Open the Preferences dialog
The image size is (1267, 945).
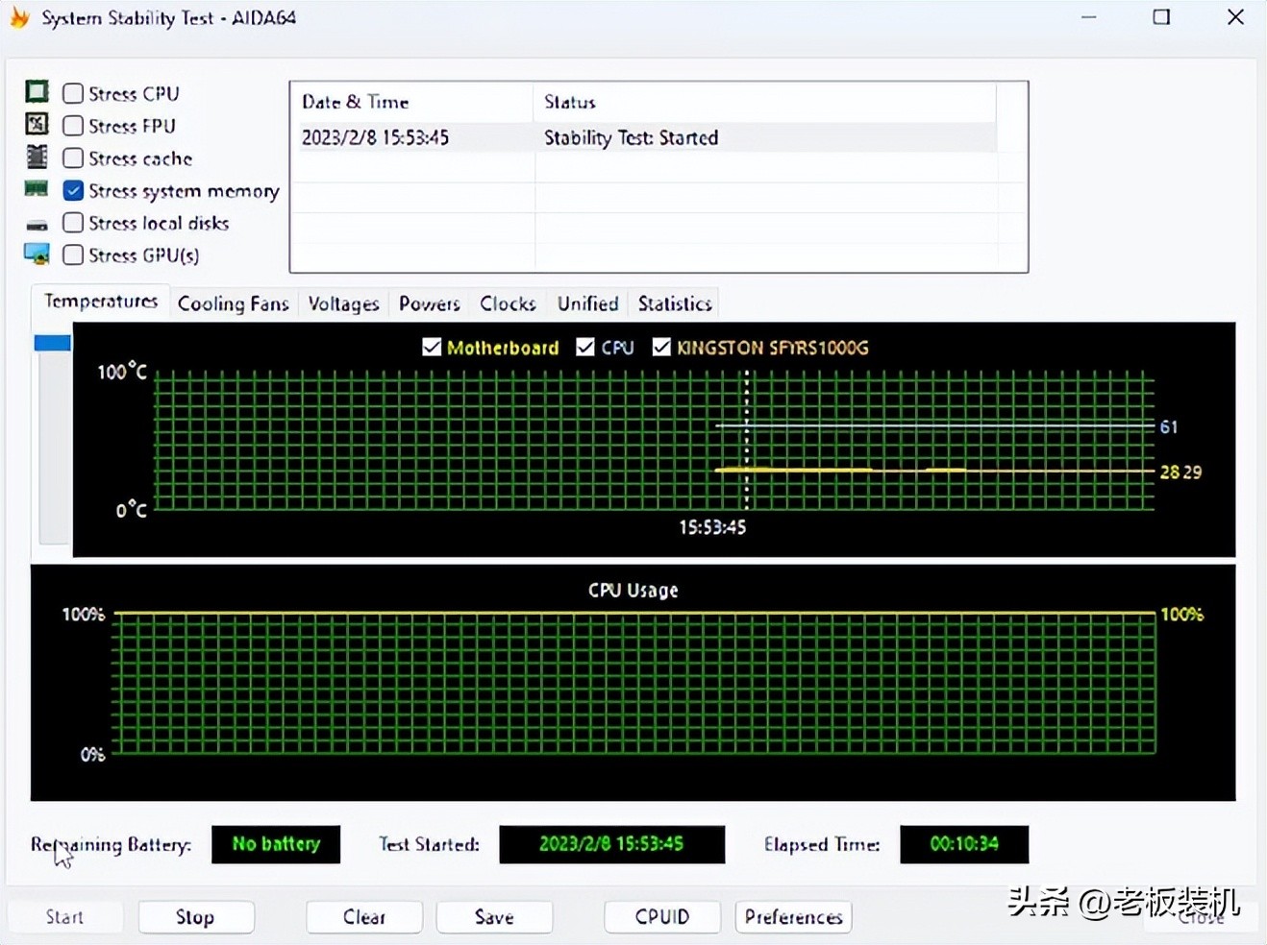click(792, 916)
